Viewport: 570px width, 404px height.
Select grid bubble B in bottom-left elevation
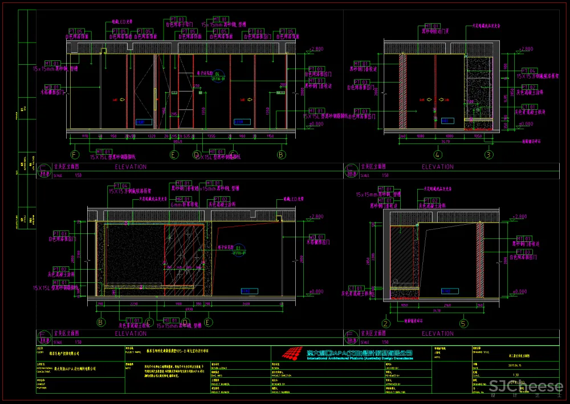(x=101, y=323)
